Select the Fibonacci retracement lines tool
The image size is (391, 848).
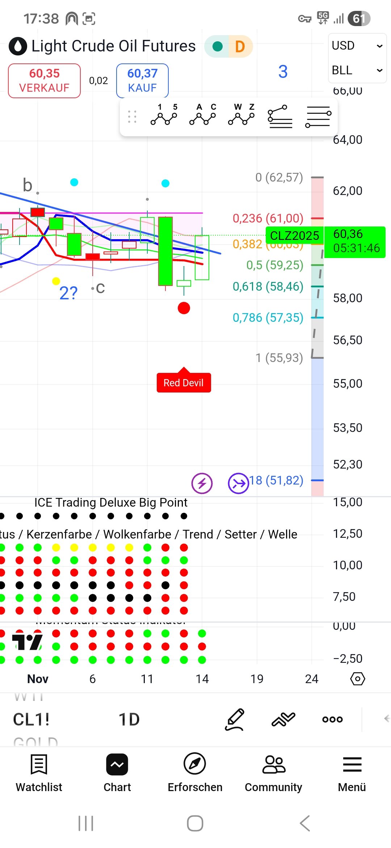[318, 116]
